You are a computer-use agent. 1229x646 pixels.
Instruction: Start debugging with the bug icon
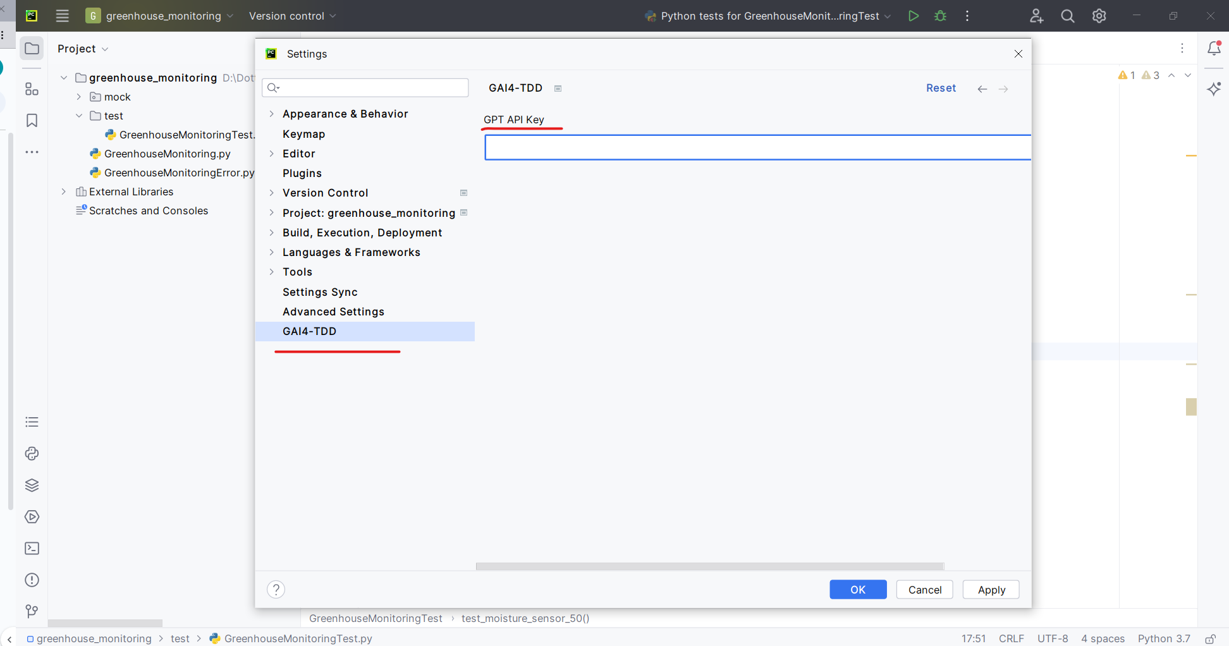[940, 16]
